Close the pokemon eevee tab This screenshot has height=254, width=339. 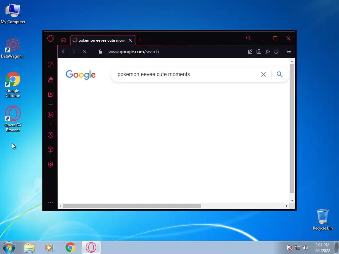pos(130,40)
